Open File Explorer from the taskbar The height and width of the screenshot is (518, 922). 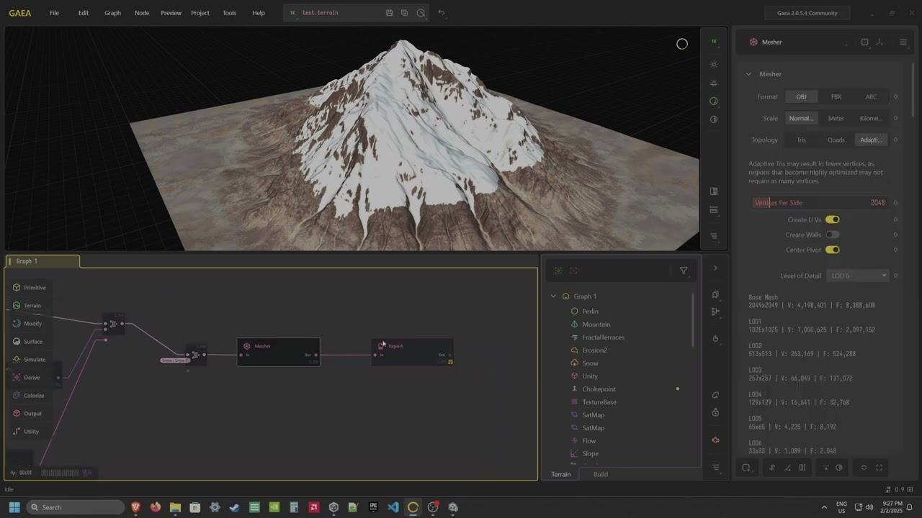(175, 507)
